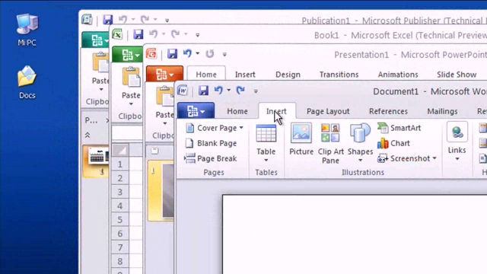The height and width of the screenshot is (274, 487).
Task: Click inside the Word document page
Action: [x=354, y=234]
